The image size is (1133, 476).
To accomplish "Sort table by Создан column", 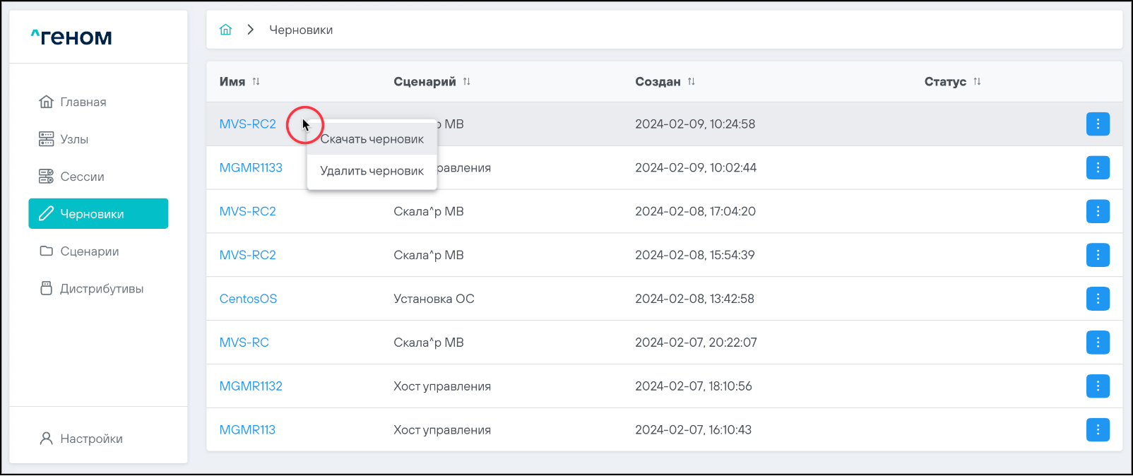I will tap(691, 82).
